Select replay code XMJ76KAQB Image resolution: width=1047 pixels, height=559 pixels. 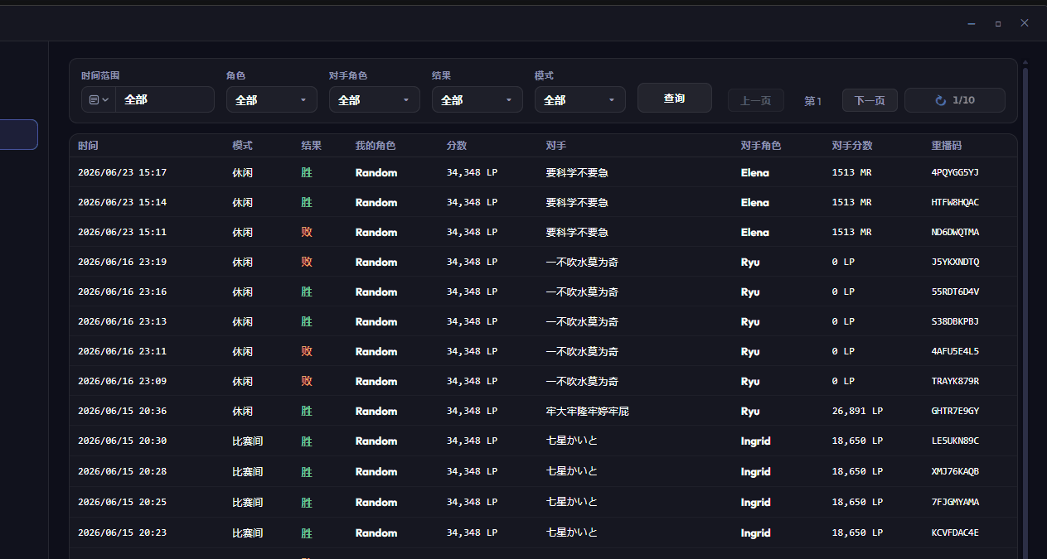point(955,472)
